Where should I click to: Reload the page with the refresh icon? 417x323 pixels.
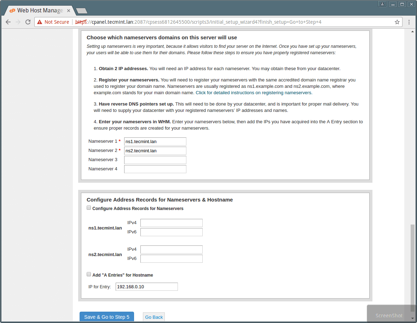[28, 22]
